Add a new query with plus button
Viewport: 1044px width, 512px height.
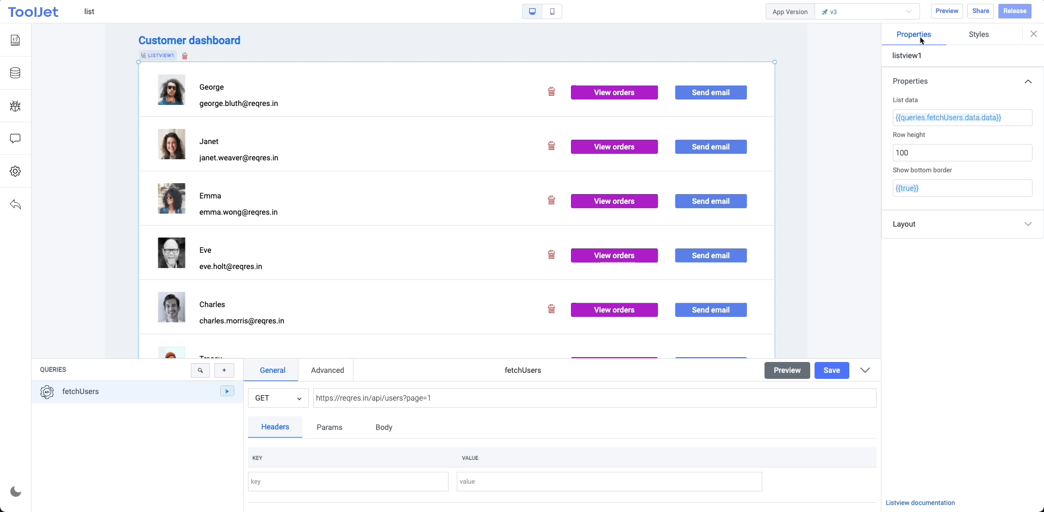pyautogui.click(x=224, y=370)
